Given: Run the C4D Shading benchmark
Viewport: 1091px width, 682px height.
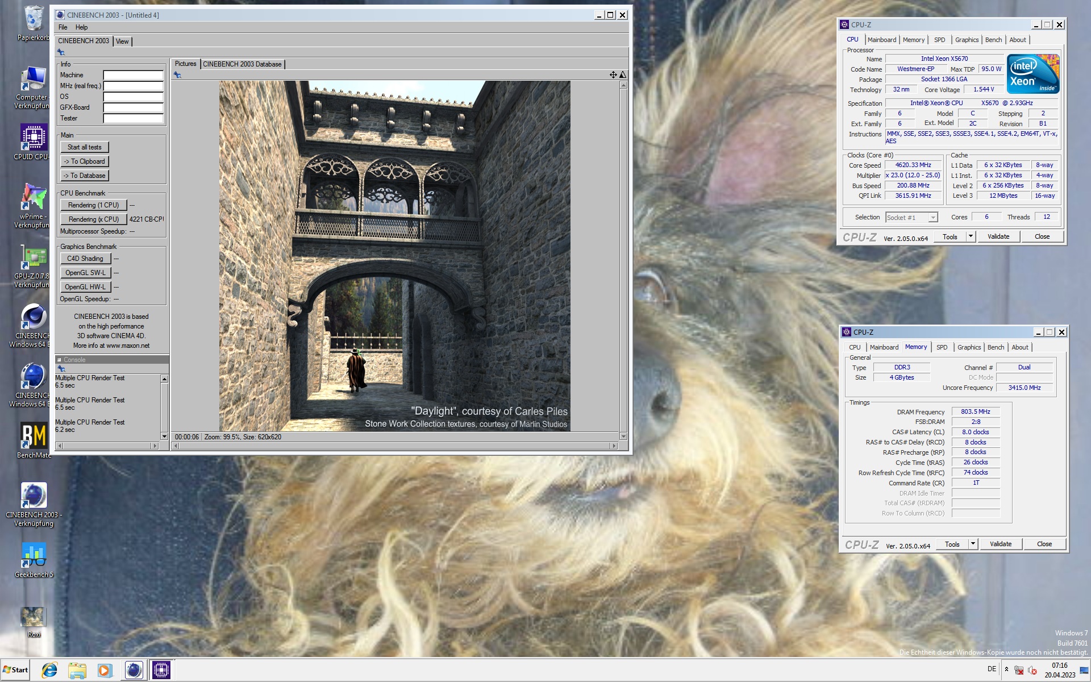Looking at the screenshot, I should 85,259.
